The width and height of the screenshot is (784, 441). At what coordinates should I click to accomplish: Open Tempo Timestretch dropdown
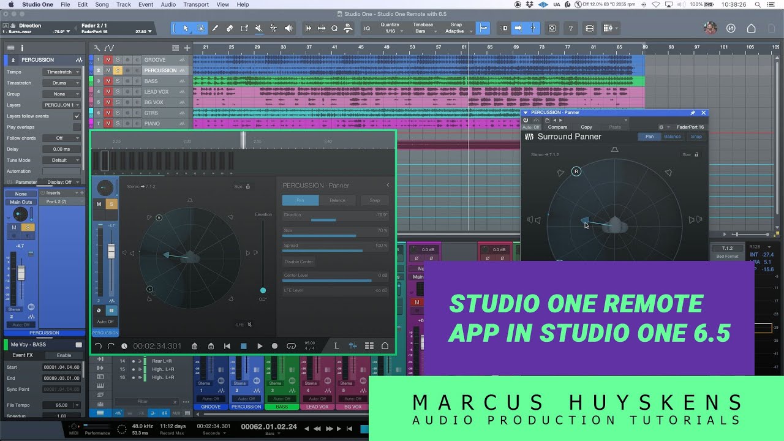(x=61, y=72)
